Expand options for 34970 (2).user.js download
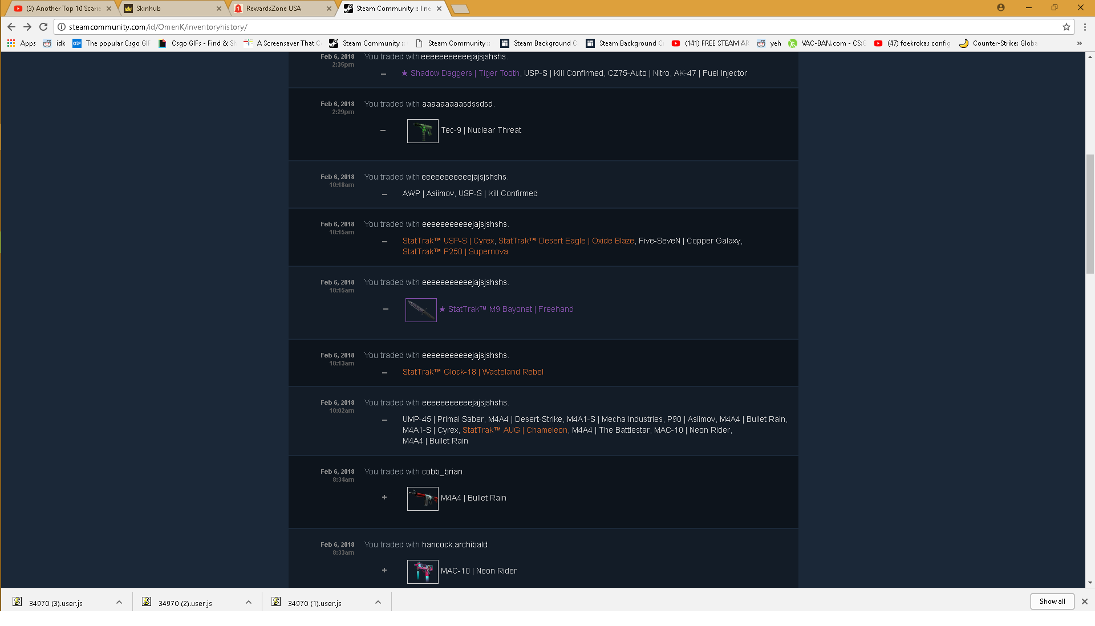 click(249, 603)
